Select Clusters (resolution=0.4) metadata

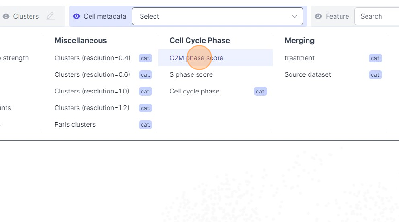pyautogui.click(x=92, y=58)
